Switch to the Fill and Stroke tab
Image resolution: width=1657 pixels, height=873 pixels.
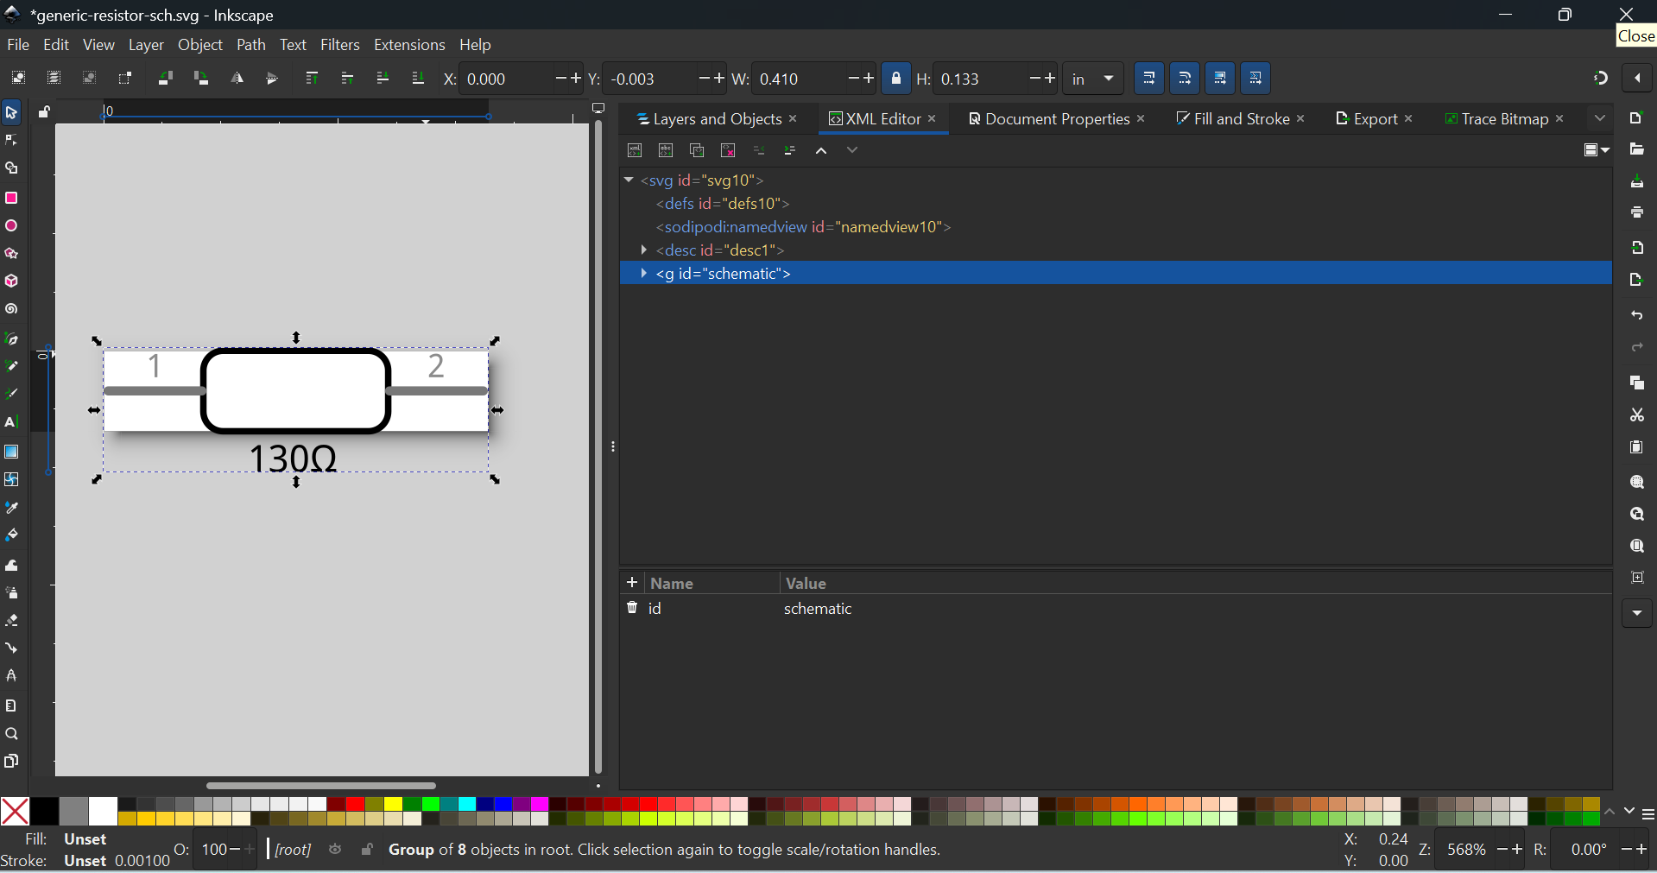[x=1232, y=119]
